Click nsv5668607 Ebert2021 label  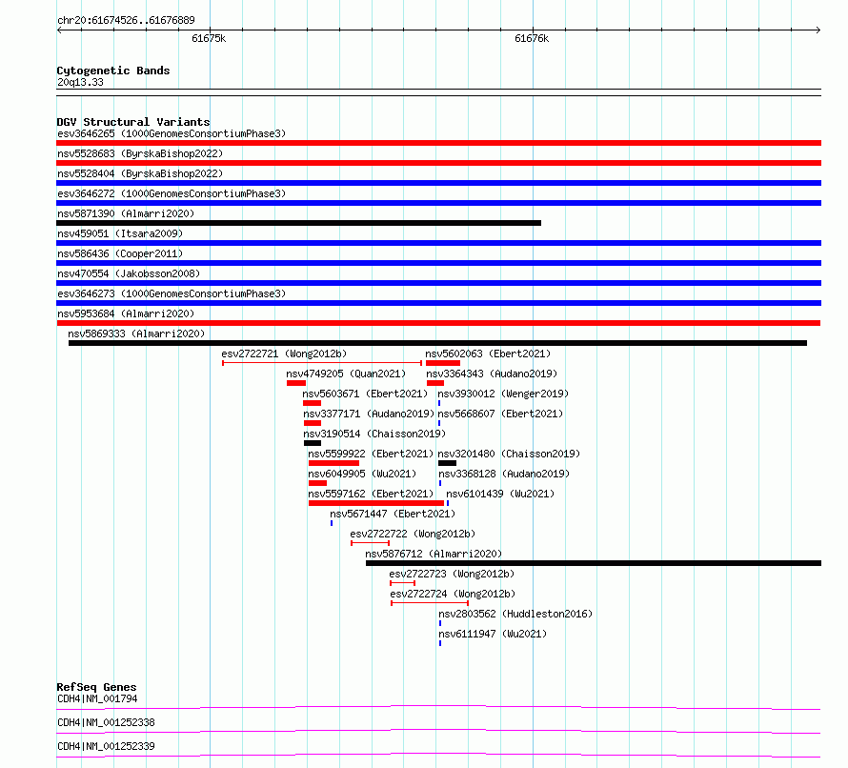[500, 414]
